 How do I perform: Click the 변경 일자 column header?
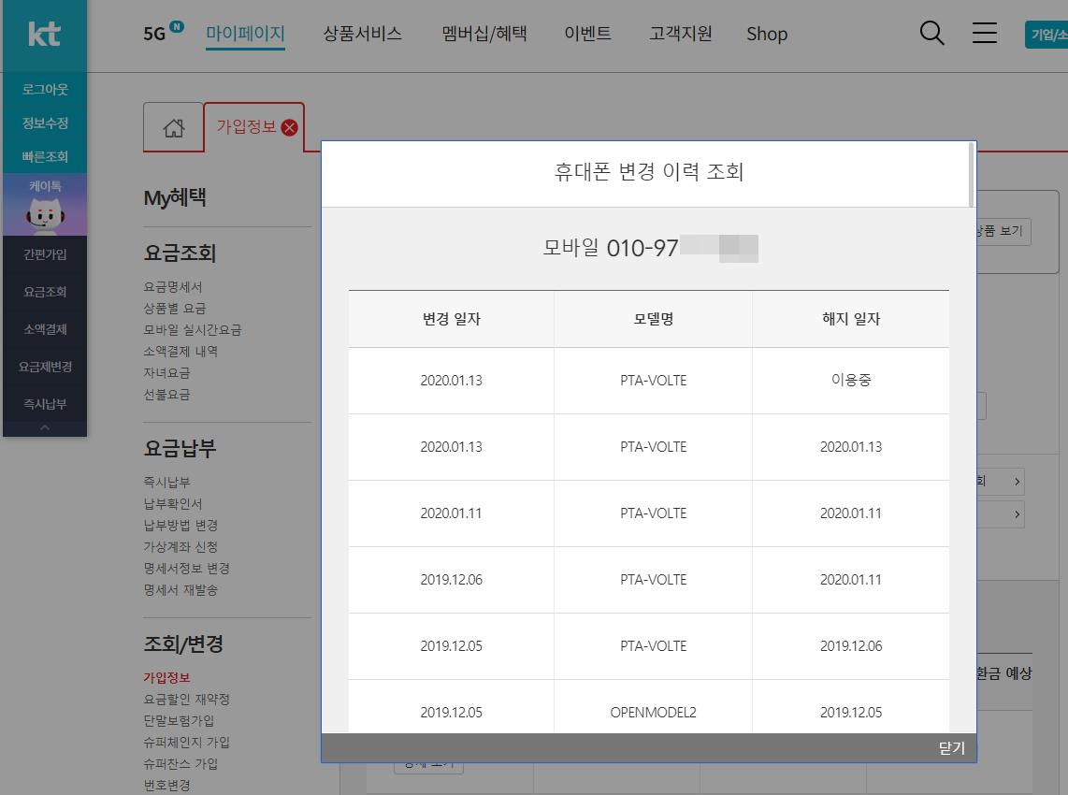[x=452, y=319]
